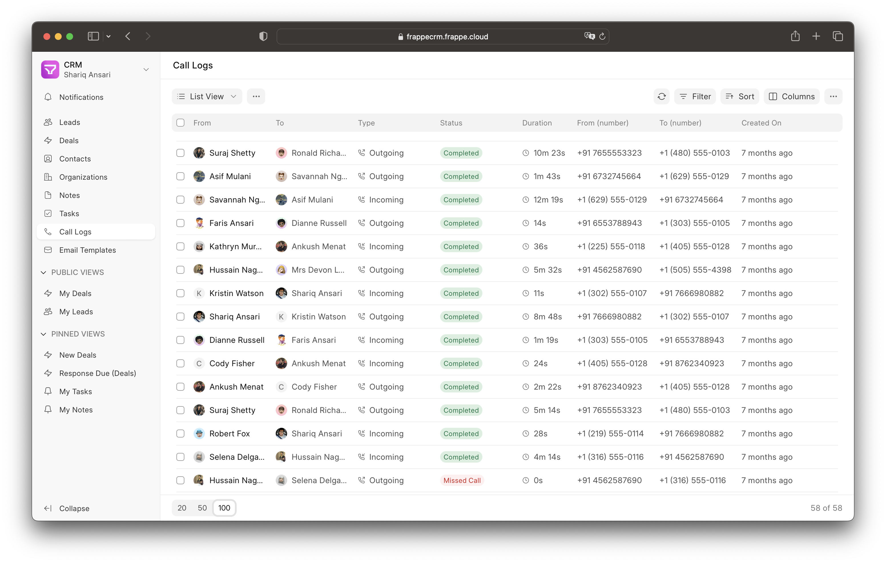The height and width of the screenshot is (563, 886).
Task: Open three-dots menu next to List View
Action: 256,96
